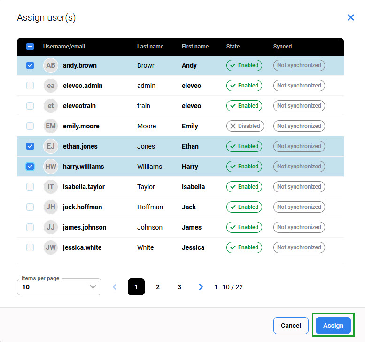This screenshot has height=342, width=365.
Task: Click the Enabled state badge for jack.hoffman
Action: pyautogui.click(x=244, y=207)
